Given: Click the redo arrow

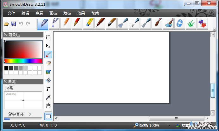Looking at the screenshot, I should (x=28, y=23).
